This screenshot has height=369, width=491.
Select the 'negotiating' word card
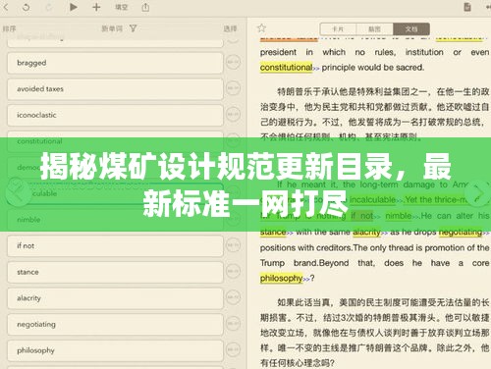click(115, 325)
